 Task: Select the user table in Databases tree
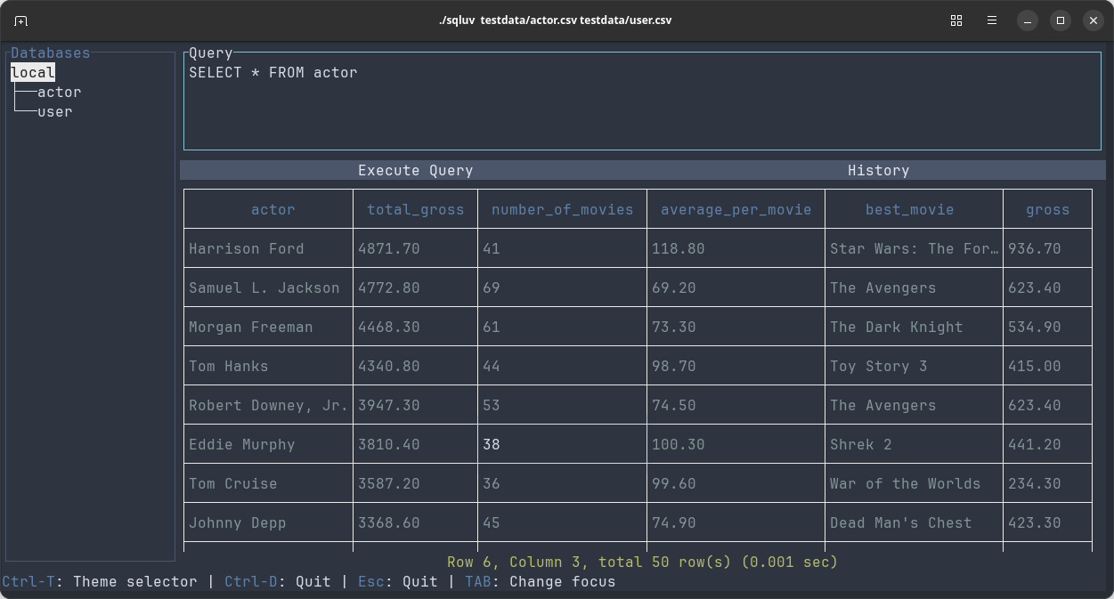coord(55,111)
